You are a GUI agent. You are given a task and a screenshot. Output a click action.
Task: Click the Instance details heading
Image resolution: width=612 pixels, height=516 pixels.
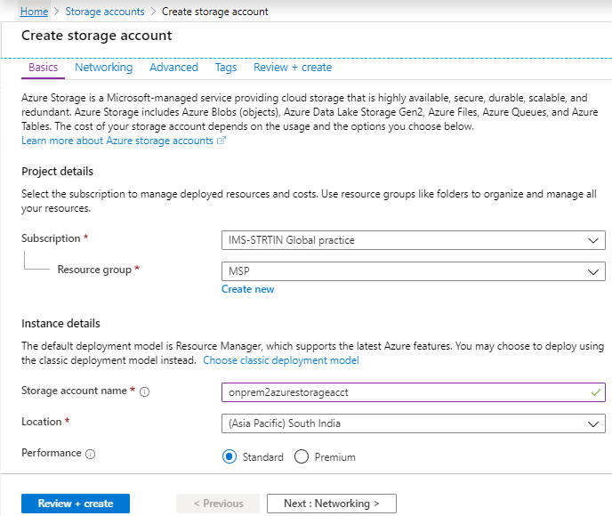point(60,324)
